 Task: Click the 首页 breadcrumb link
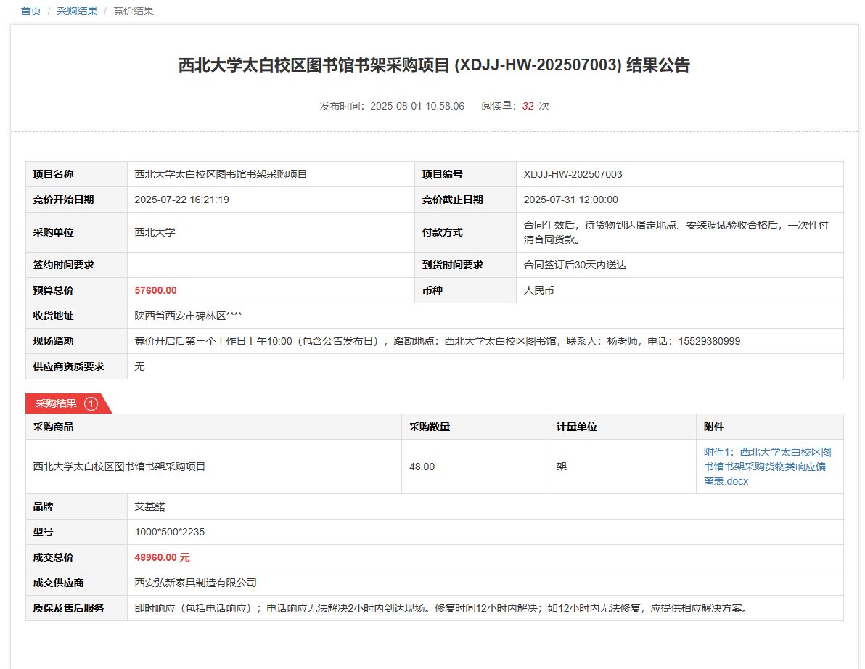tap(30, 11)
